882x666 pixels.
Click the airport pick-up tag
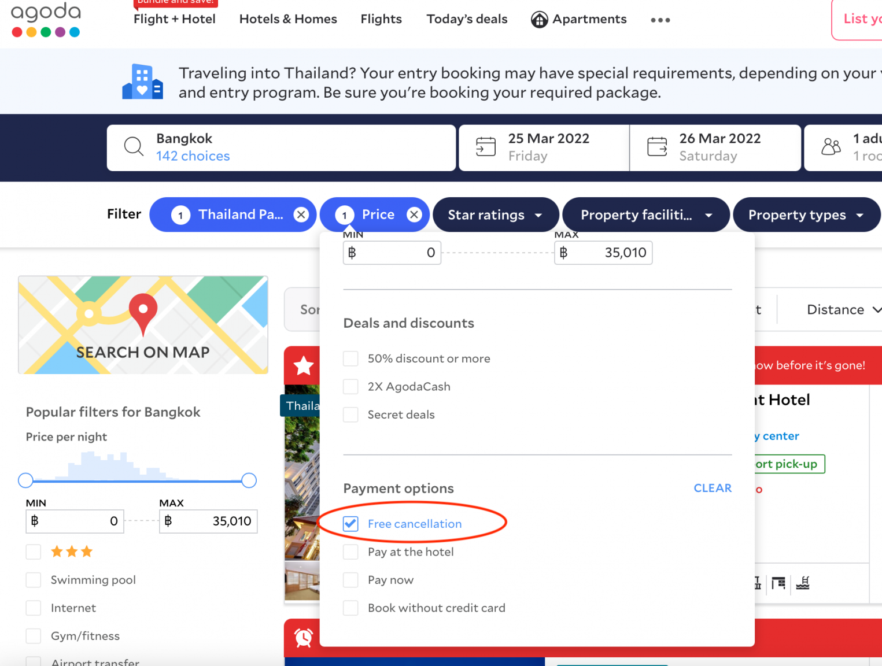pyautogui.click(x=789, y=464)
